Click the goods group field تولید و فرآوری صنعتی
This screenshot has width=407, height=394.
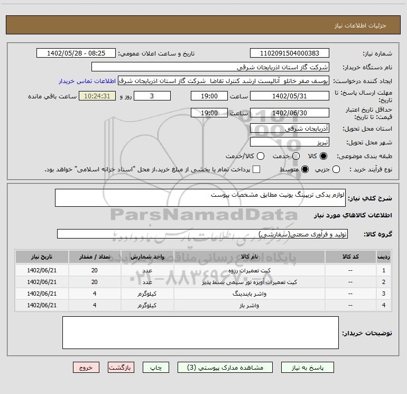[202, 234]
